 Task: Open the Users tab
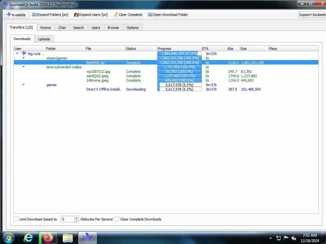(96, 28)
